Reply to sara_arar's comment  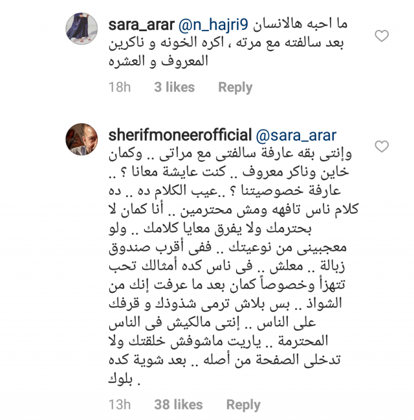[235, 87]
